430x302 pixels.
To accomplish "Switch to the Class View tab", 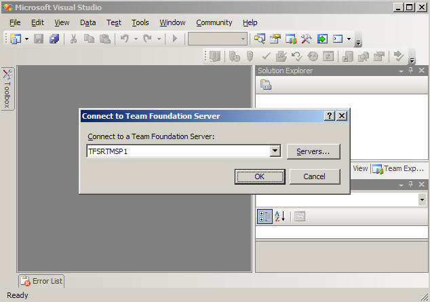I will (x=360, y=168).
